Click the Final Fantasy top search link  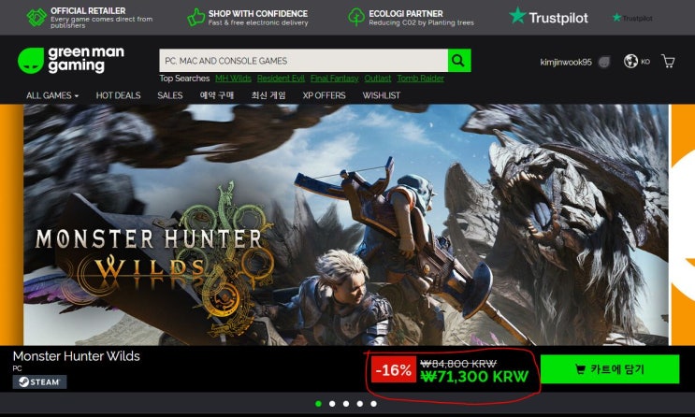pos(334,79)
